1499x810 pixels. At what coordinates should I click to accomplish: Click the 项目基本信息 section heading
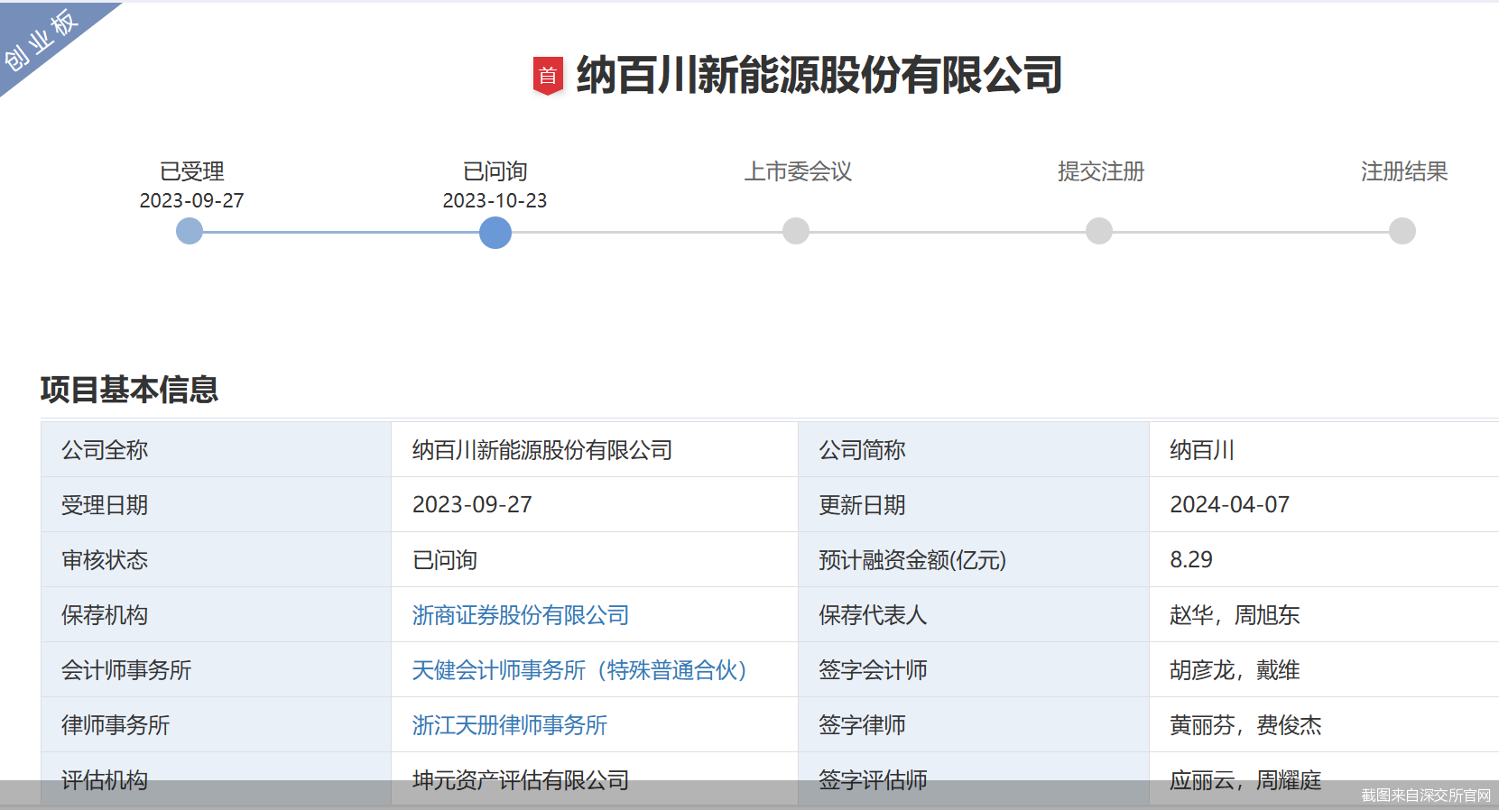click(x=129, y=390)
